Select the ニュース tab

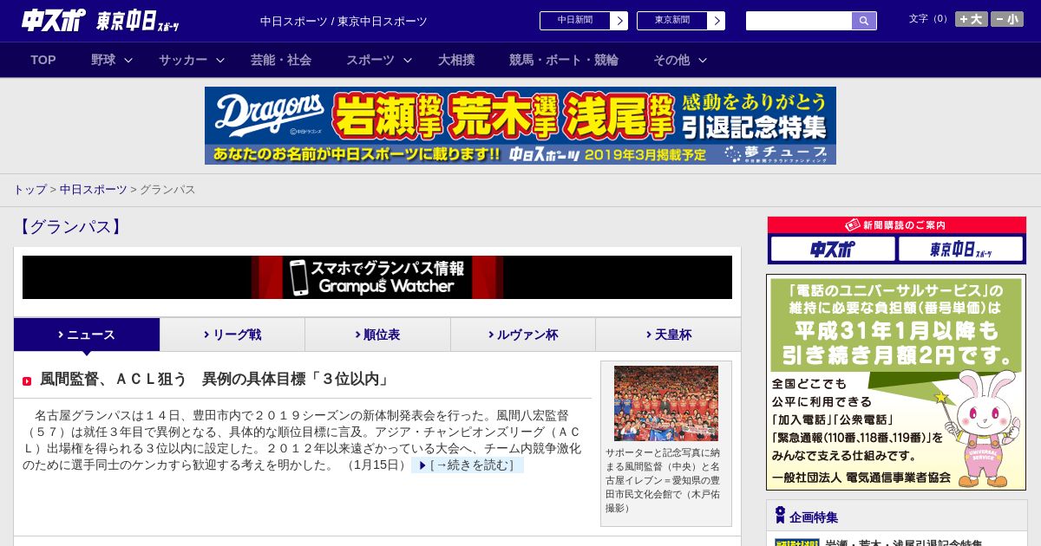click(87, 335)
